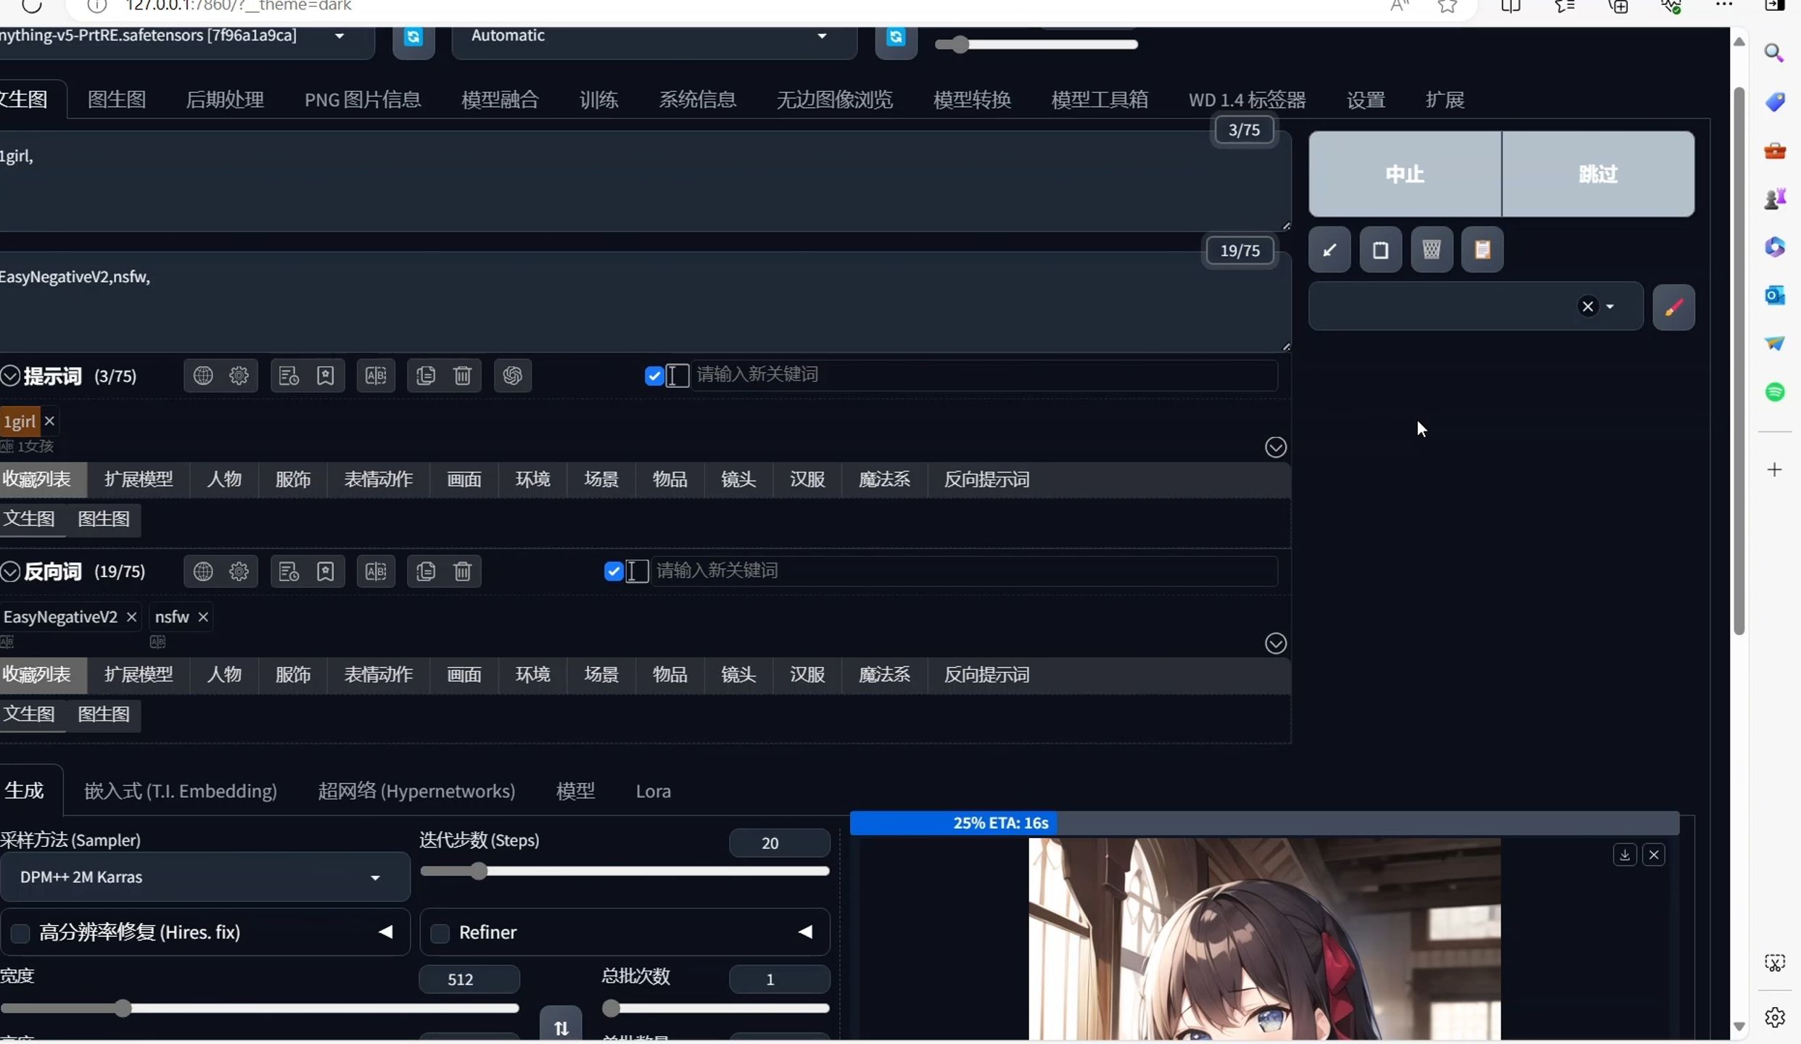Enable 高分辨率修复 (Hires. fix) checkbox
This screenshot has width=1801, height=1044.
click(x=20, y=933)
